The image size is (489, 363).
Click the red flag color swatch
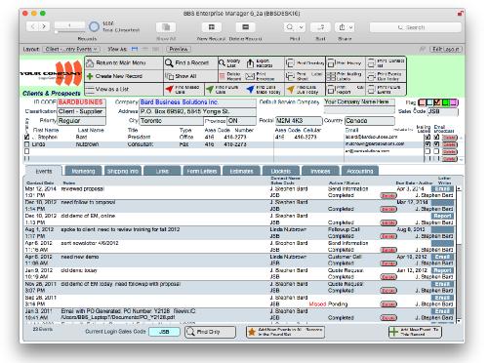pos(422,102)
